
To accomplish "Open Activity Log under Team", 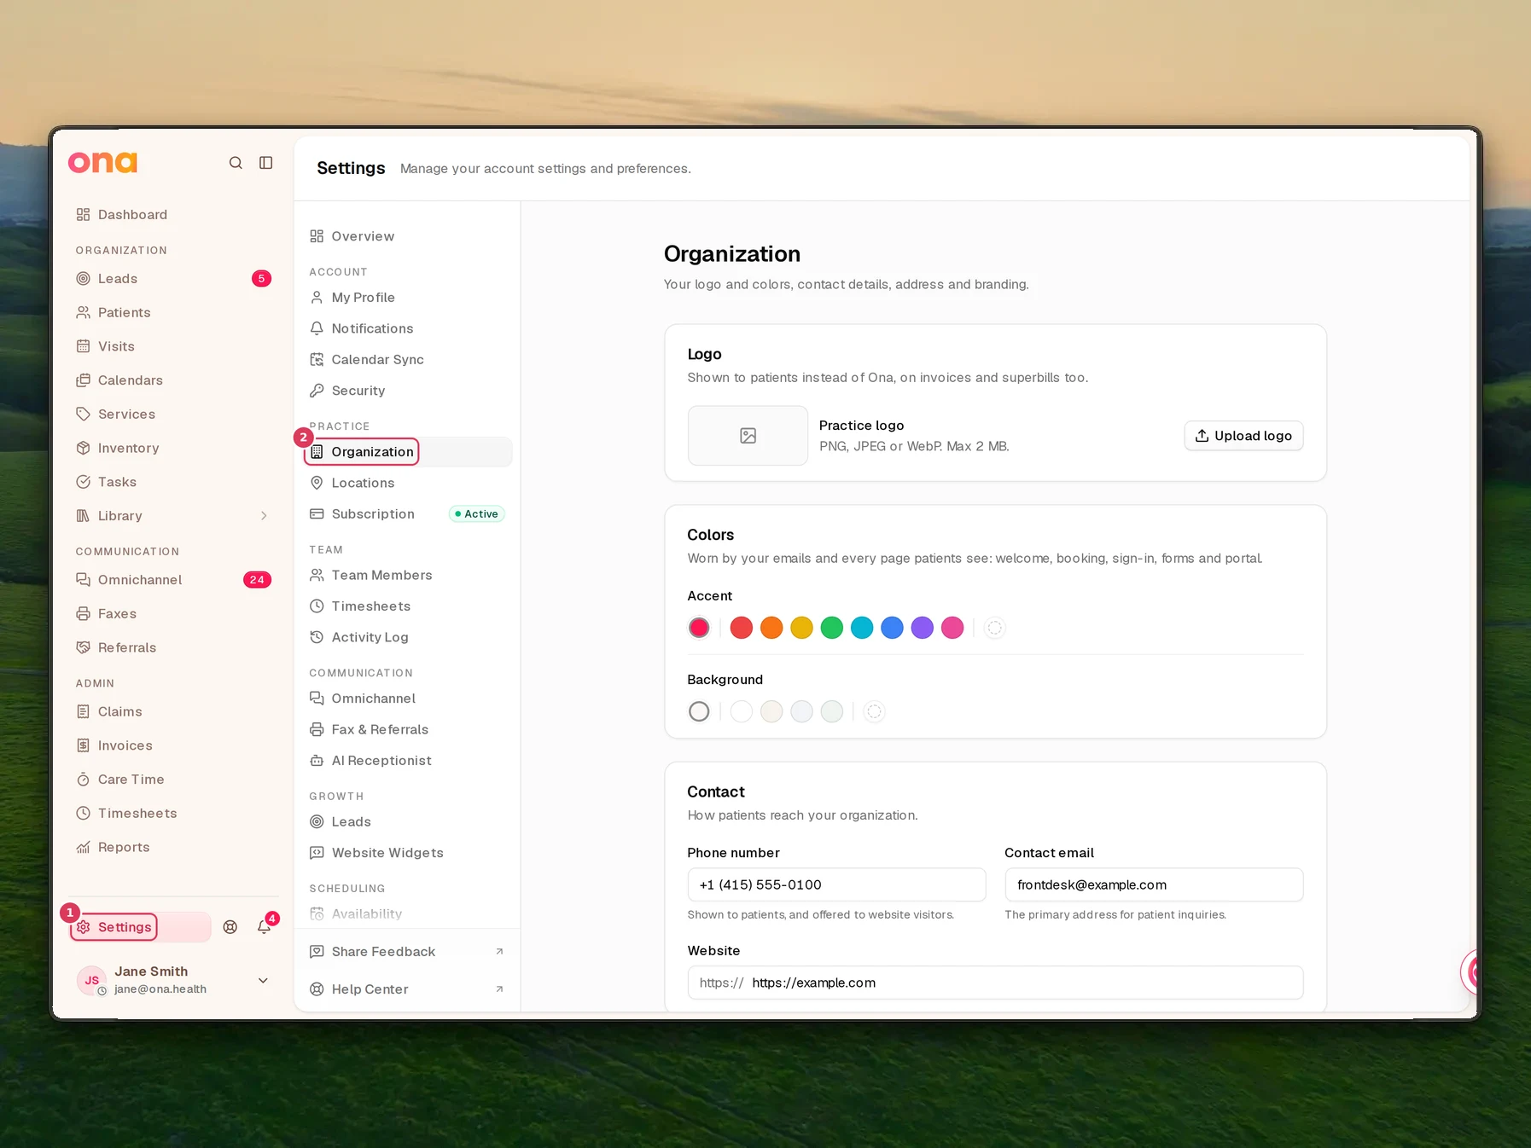I will click(408, 637).
